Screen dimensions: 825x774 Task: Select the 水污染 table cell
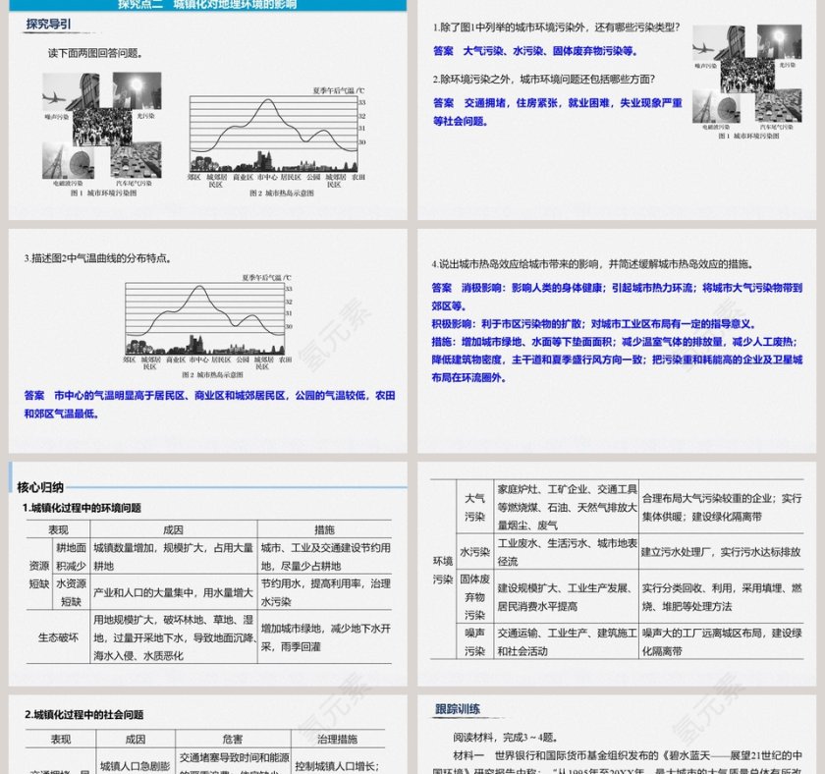click(x=474, y=552)
